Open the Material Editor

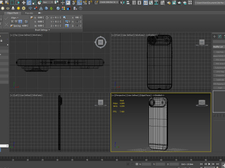[x=163, y=2]
